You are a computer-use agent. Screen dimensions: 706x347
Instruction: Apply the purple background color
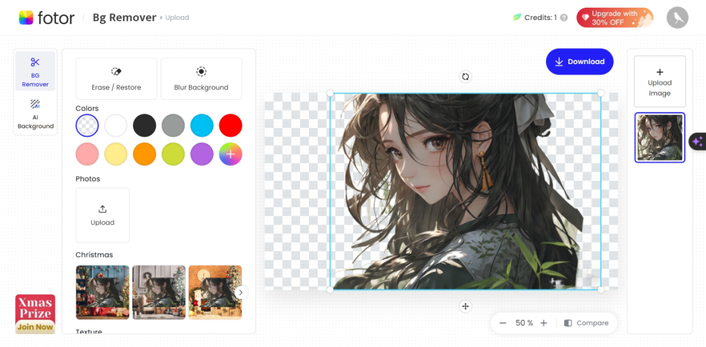[x=202, y=154]
